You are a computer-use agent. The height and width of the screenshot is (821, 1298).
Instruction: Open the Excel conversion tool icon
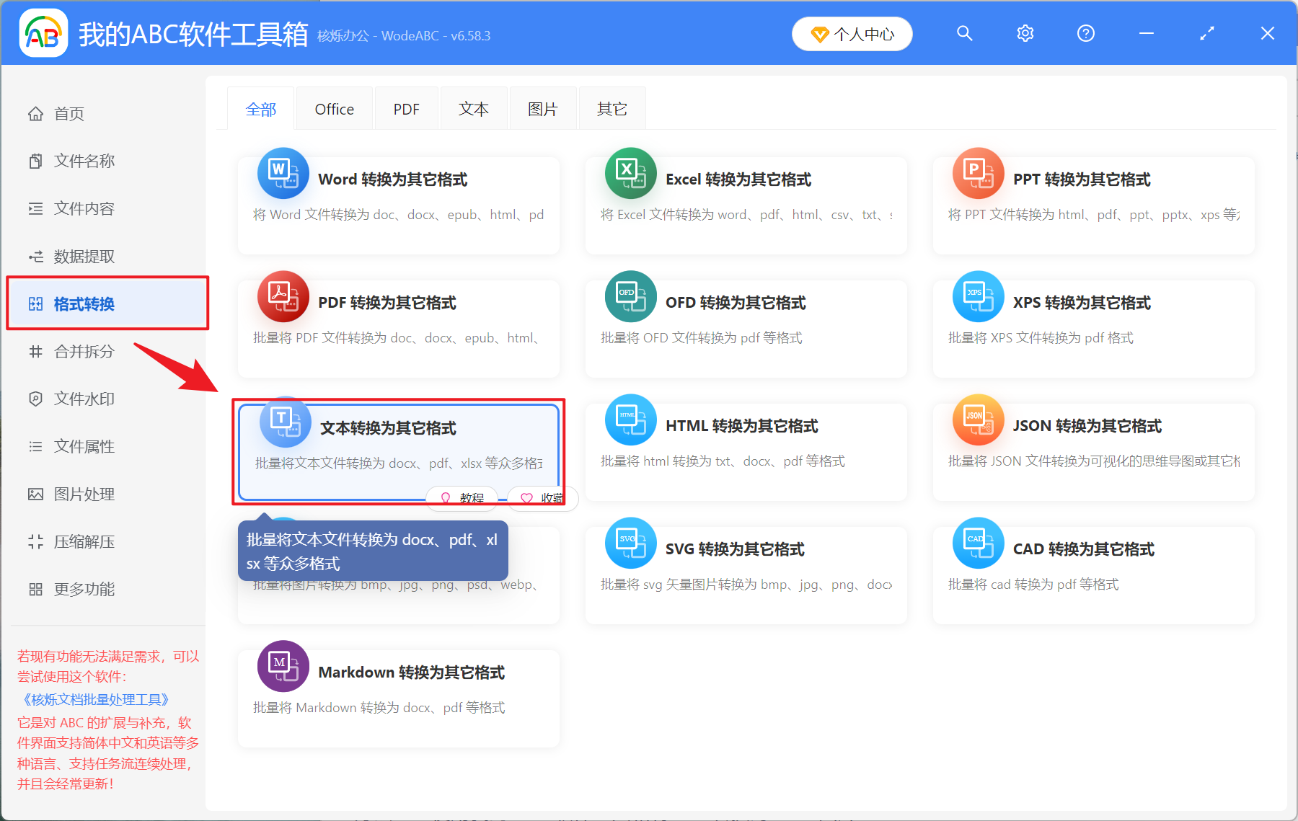pyautogui.click(x=630, y=174)
